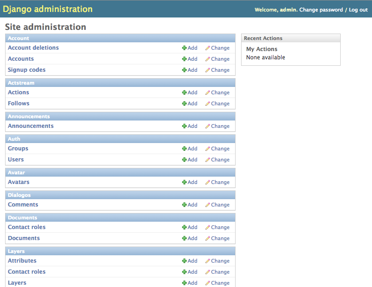Open the Avatar app section header
This screenshot has width=372, height=287.
(17, 172)
